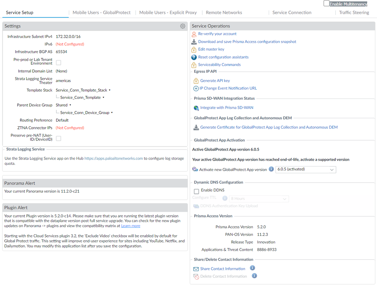This screenshot has width=377, height=290.
Task: Toggle Pre-prod or Lab Tenant Environment checkbox
Action: 58,63
